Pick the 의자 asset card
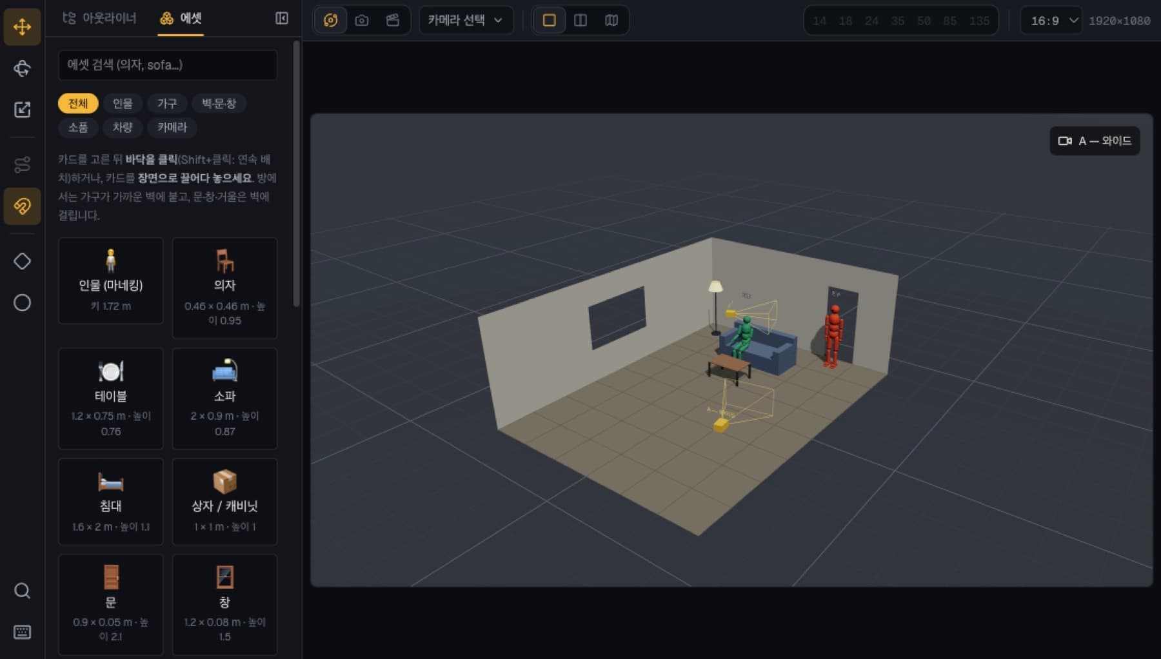This screenshot has height=659, width=1161. pos(225,288)
